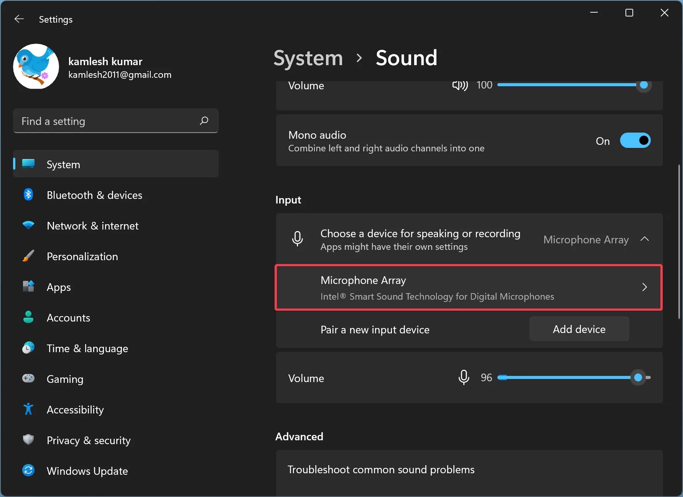Click the back arrow in Settings header
The height and width of the screenshot is (497, 683).
(x=19, y=19)
